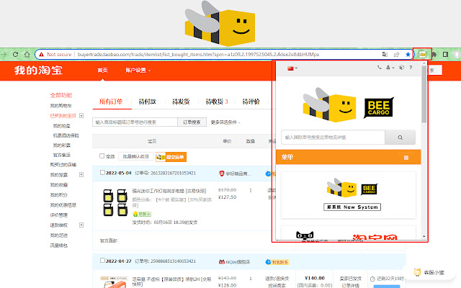Click the phone contact icon in Bee Cargo popup
Screen dimensions: 461x288
pos(380,68)
